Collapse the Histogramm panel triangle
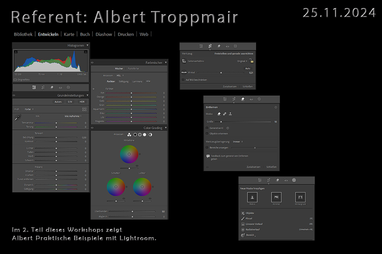This screenshot has width=382, height=254. point(87,45)
